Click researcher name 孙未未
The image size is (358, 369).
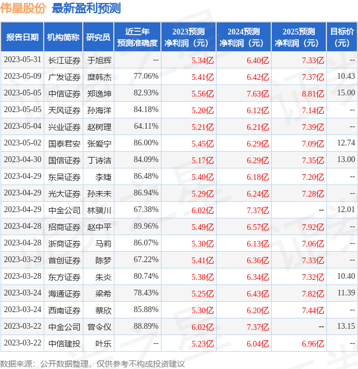click(x=99, y=194)
